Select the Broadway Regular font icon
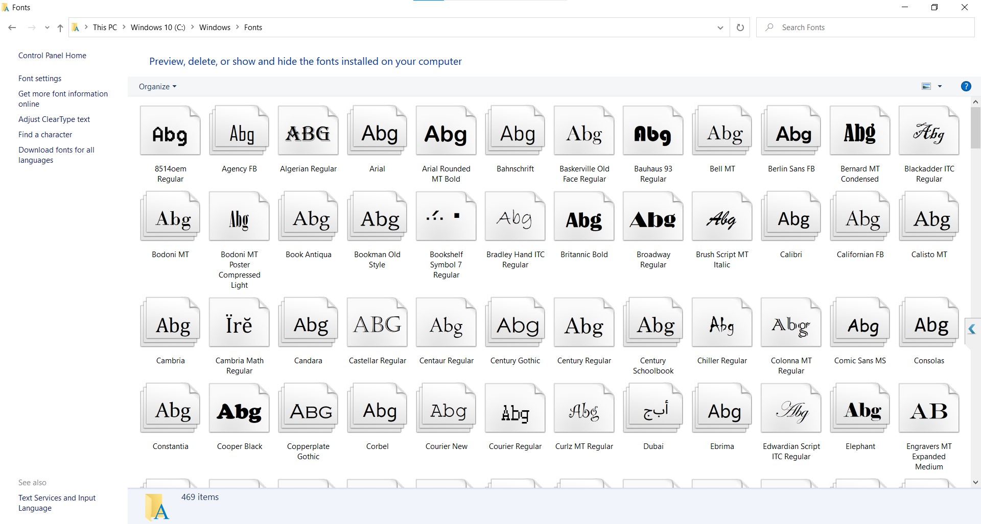Screen dimensions: 981x524 point(653,216)
